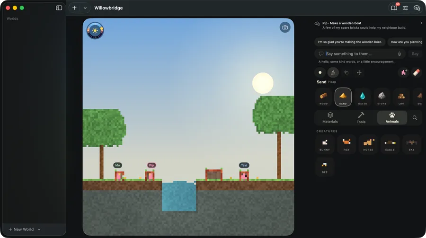The image size is (426, 238).
Task: Start voice input with microphone icon
Action: (x=399, y=54)
